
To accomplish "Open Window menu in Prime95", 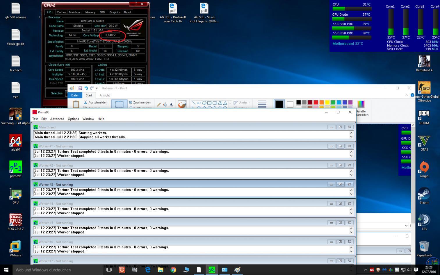I will click(88, 119).
